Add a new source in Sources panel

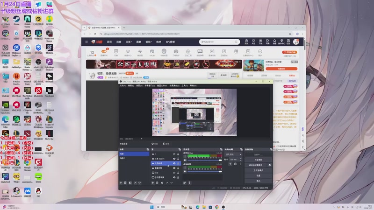point(153,183)
